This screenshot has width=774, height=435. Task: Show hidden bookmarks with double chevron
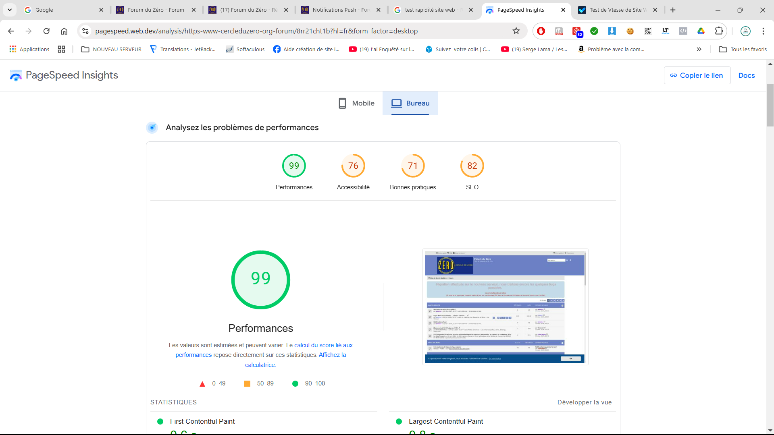tap(699, 49)
